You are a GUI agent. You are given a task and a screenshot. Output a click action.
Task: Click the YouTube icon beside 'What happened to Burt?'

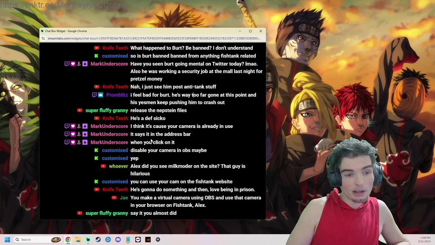pyautogui.click(x=97, y=48)
